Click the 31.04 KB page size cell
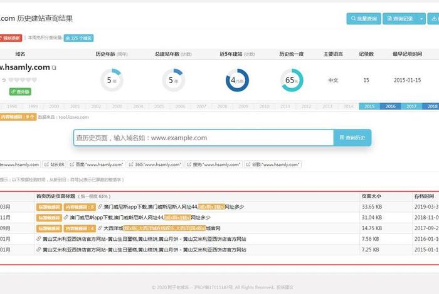 (372, 218)
